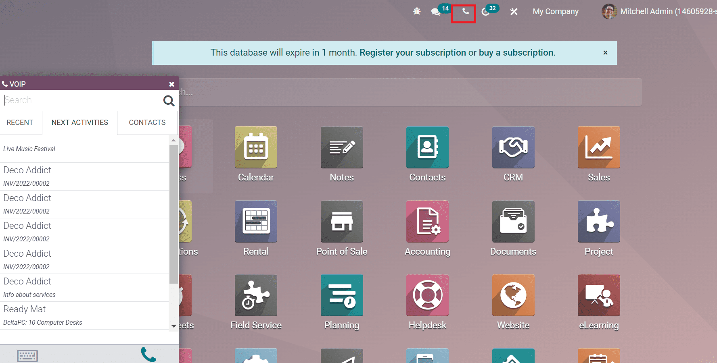Open the VOIP keypad keyboard icon

[27, 356]
